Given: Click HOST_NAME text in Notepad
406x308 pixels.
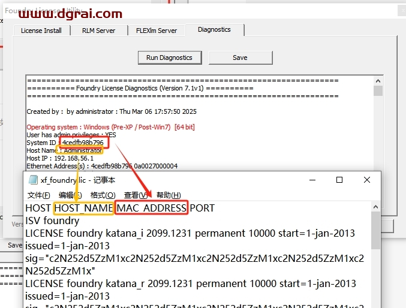Looking at the screenshot, I should (83, 208).
